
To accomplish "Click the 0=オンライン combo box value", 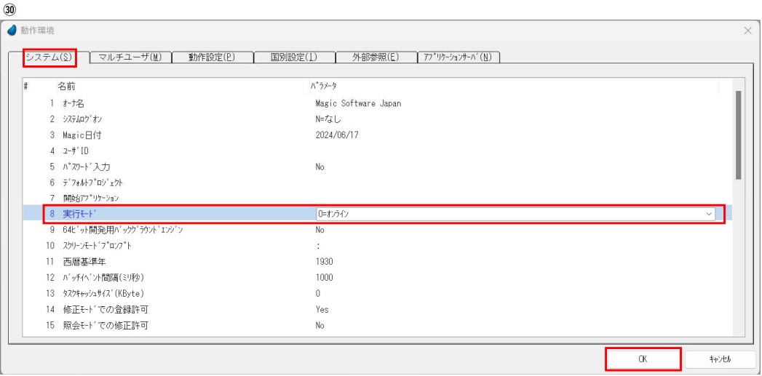I will point(509,214).
